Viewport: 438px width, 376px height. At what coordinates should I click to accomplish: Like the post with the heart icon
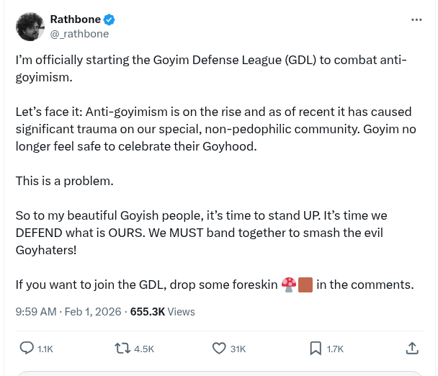coord(220,348)
